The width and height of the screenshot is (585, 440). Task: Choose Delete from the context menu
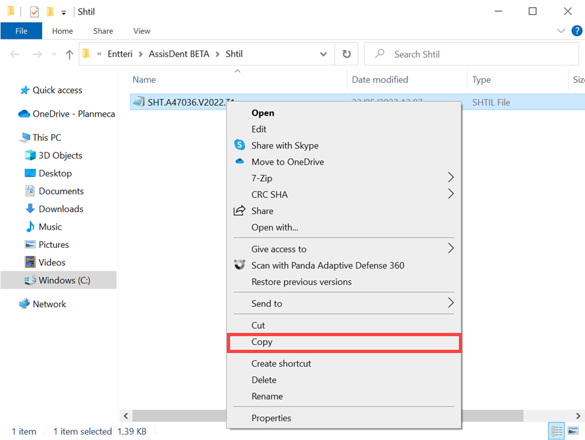pos(344,380)
